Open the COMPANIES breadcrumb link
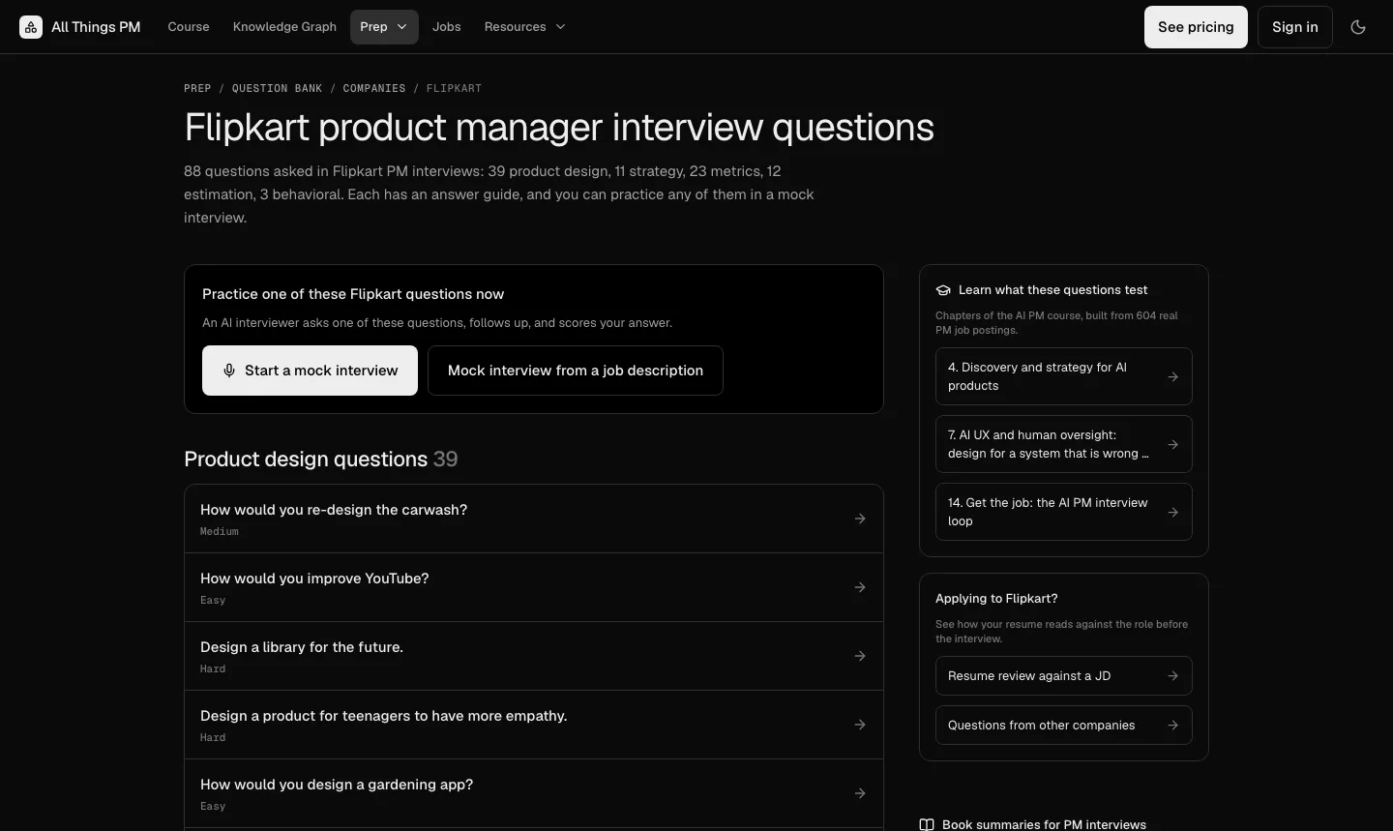This screenshot has height=831, width=1393. [374, 88]
